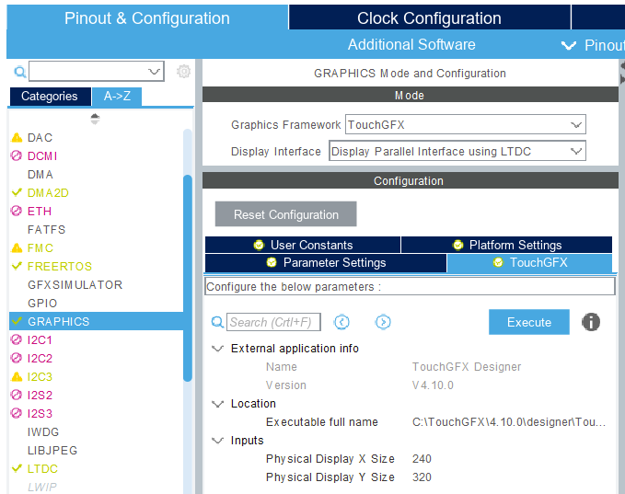Click the Name value TouchGFX Designer

tap(467, 367)
